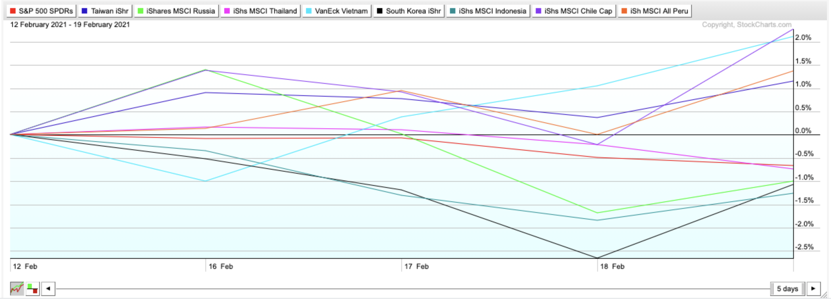
Task: Click the resize grip in the chart corner
Action: point(824,295)
